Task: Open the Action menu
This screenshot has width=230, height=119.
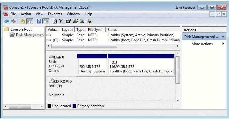Action: click(26, 14)
